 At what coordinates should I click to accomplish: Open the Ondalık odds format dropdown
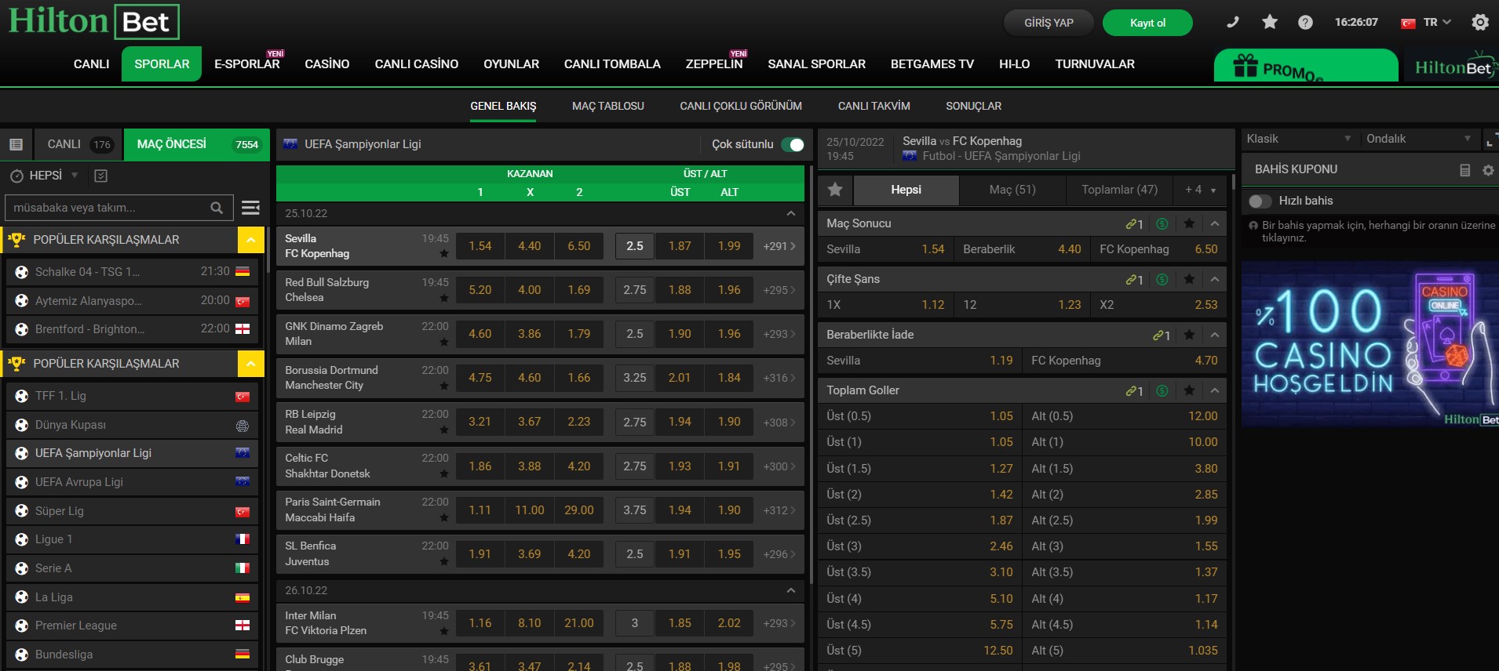1419,139
